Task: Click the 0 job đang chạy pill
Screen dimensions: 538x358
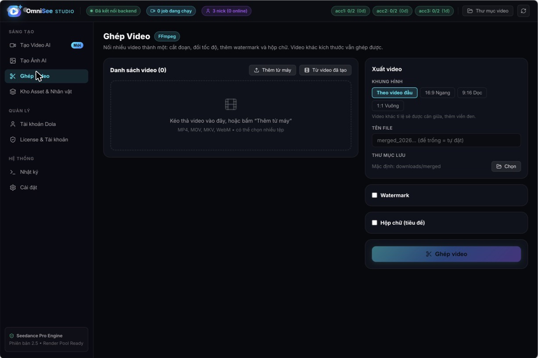Action: point(171,11)
